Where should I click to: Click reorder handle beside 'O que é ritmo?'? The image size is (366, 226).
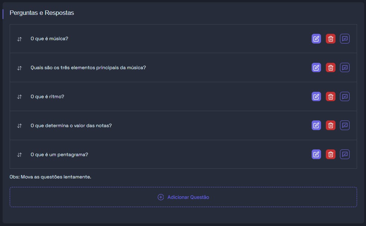pyautogui.click(x=20, y=97)
